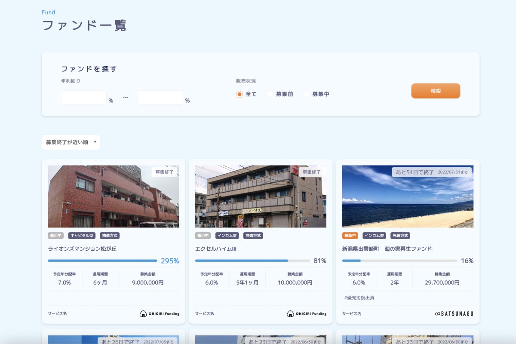Viewport: 516px width, 344px height.
Task: Click the #優先劣後出資 hashtag
Action: point(359,298)
